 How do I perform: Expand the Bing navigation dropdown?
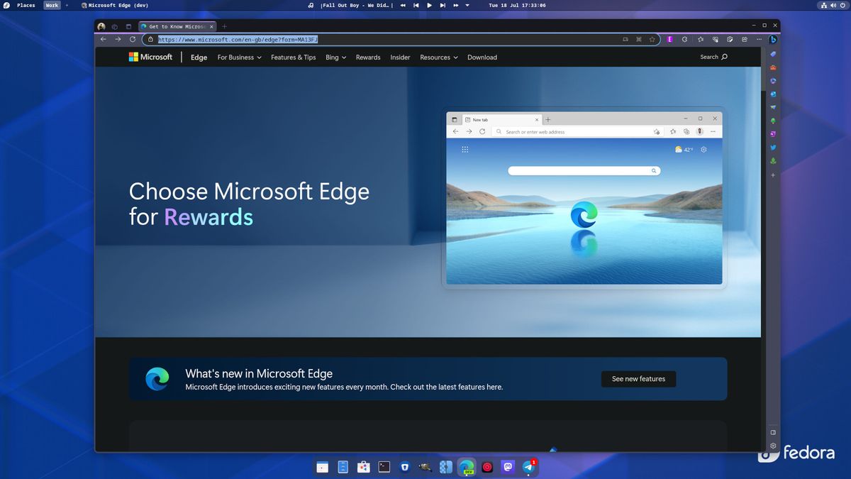(335, 57)
